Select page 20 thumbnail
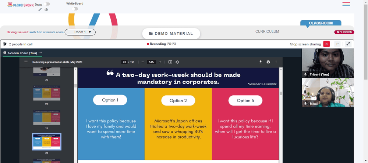Screen dimensions: 368x163 (x=47, y=72)
